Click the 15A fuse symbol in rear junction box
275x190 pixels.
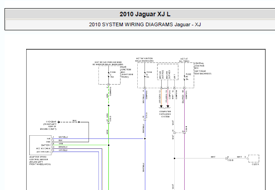(108, 75)
